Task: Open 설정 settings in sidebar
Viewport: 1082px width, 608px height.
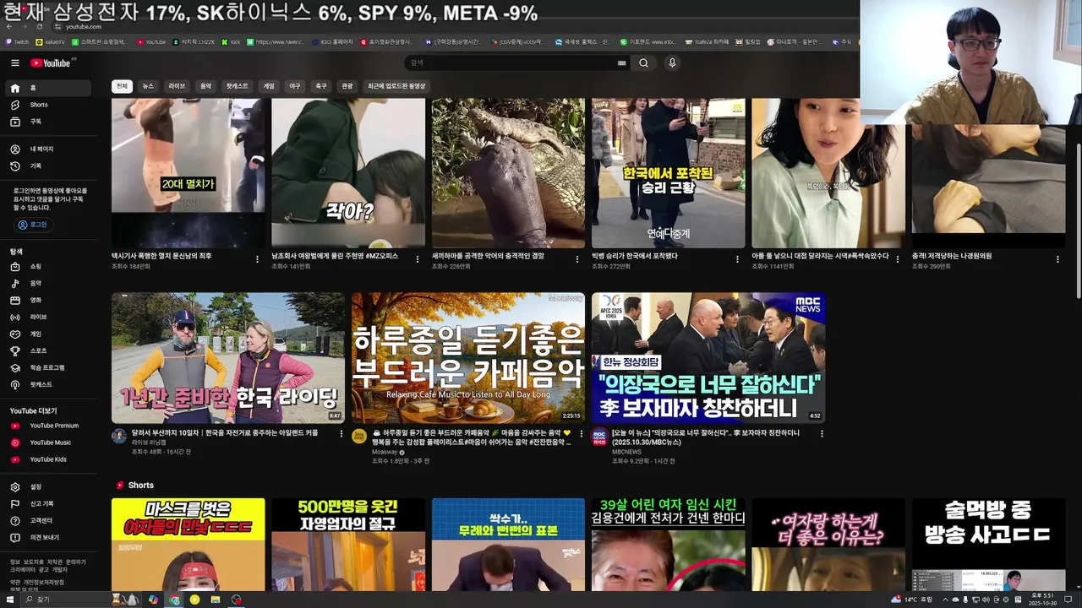Action: [50, 486]
